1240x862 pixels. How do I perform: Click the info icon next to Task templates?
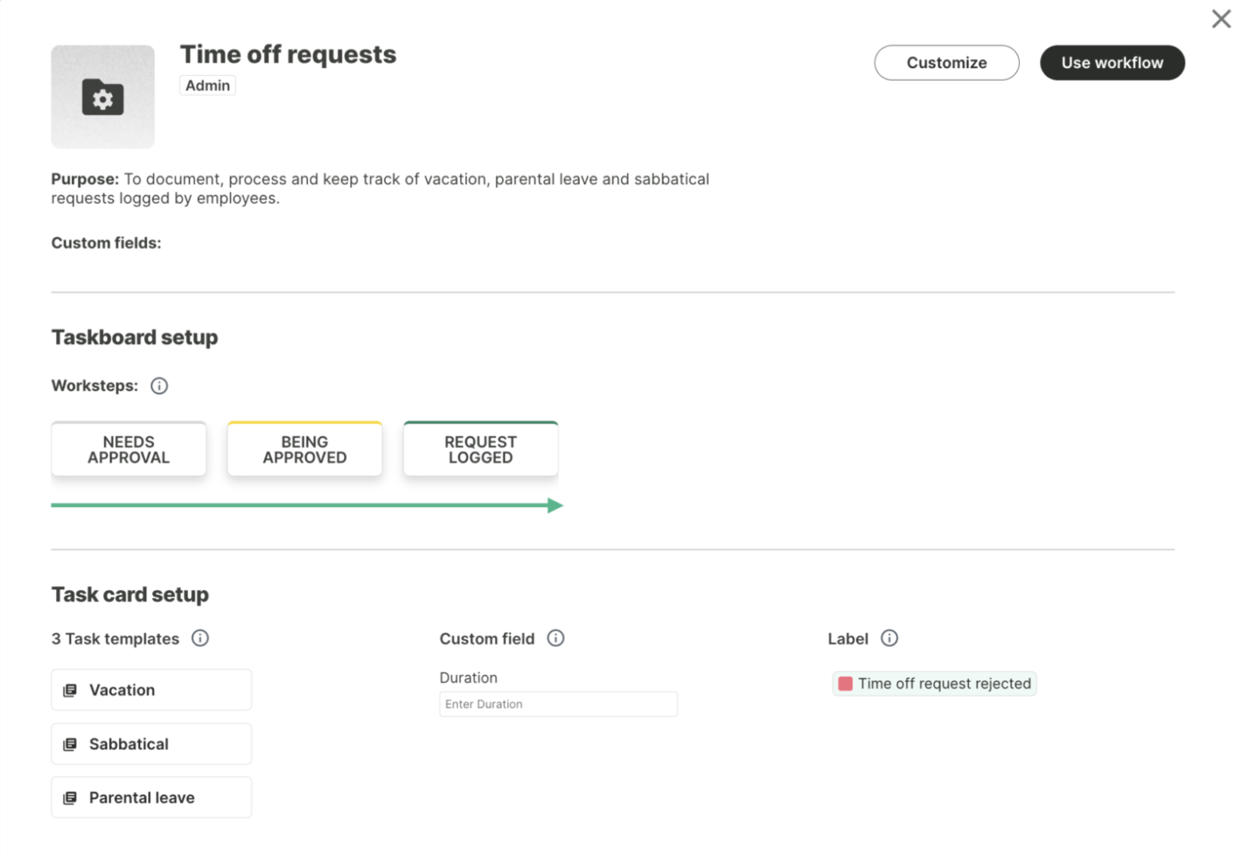(x=200, y=638)
